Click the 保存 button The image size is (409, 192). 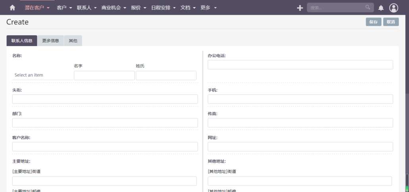373,22
